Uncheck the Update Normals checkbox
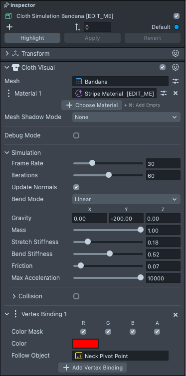Screen dimensions: 186x376 point(76,187)
